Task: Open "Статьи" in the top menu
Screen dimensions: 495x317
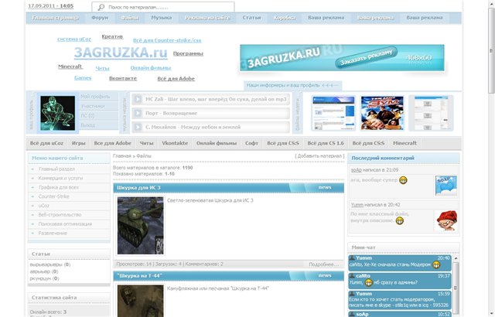Action: [x=251, y=18]
